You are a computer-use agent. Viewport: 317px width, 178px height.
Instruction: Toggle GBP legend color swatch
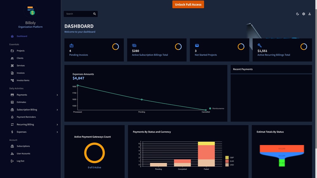coord(227,158)
